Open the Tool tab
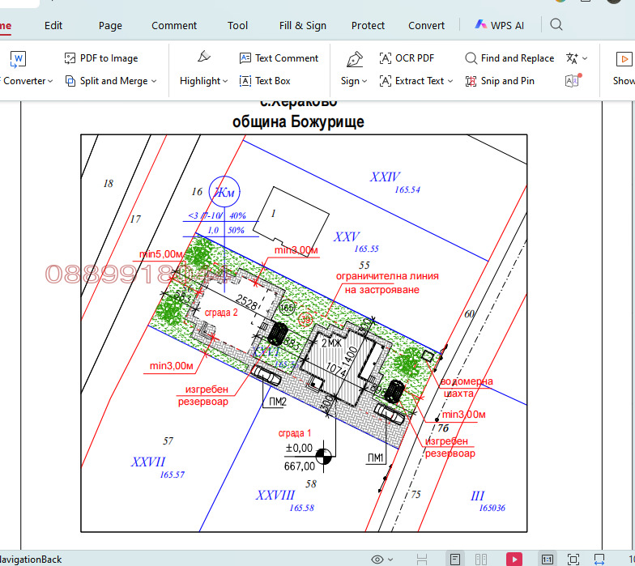Viewport: 635px width, 566px height. 237,26
